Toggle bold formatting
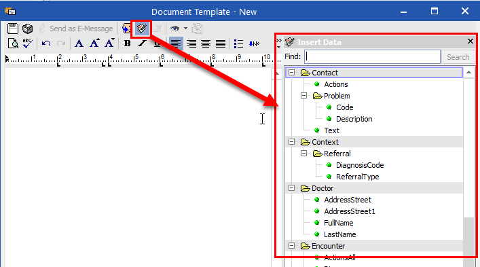The image size is (480, 267). 128,43
